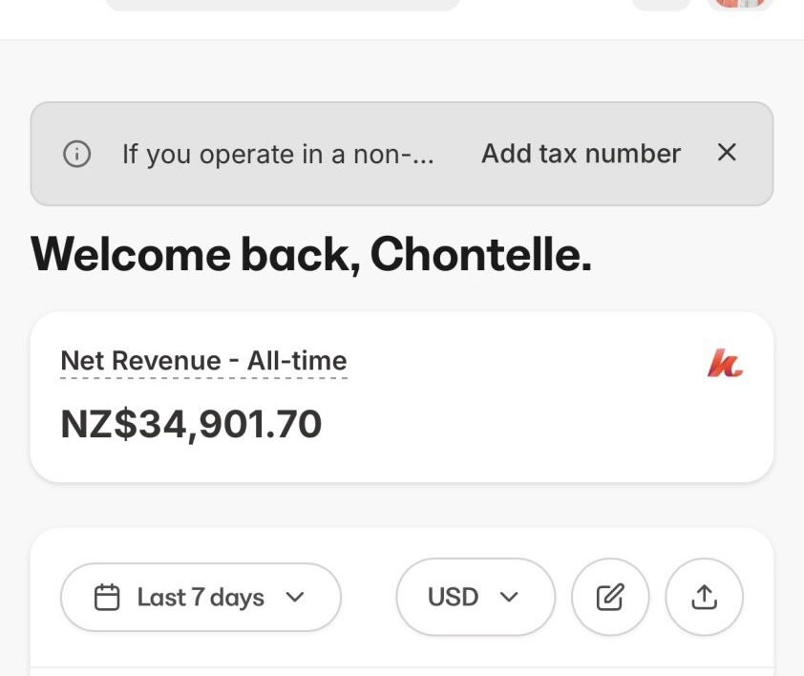Click the chevron arrow next to USD
The height and width of the screenshot is (676, 804).
click(x=509, y=598)
